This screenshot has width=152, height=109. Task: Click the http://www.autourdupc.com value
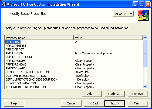click(94, 53)
